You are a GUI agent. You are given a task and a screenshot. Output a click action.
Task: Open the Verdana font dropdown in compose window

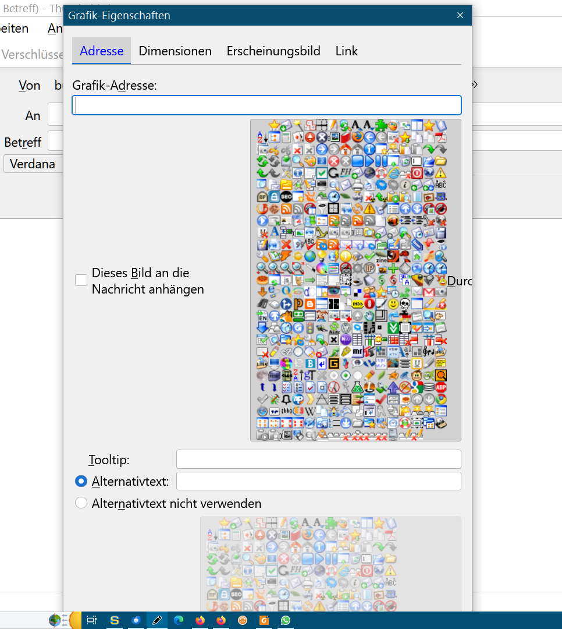[x=33, y=164]
